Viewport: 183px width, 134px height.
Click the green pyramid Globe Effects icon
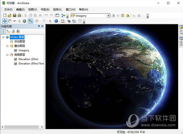click(x=128, y=16)
